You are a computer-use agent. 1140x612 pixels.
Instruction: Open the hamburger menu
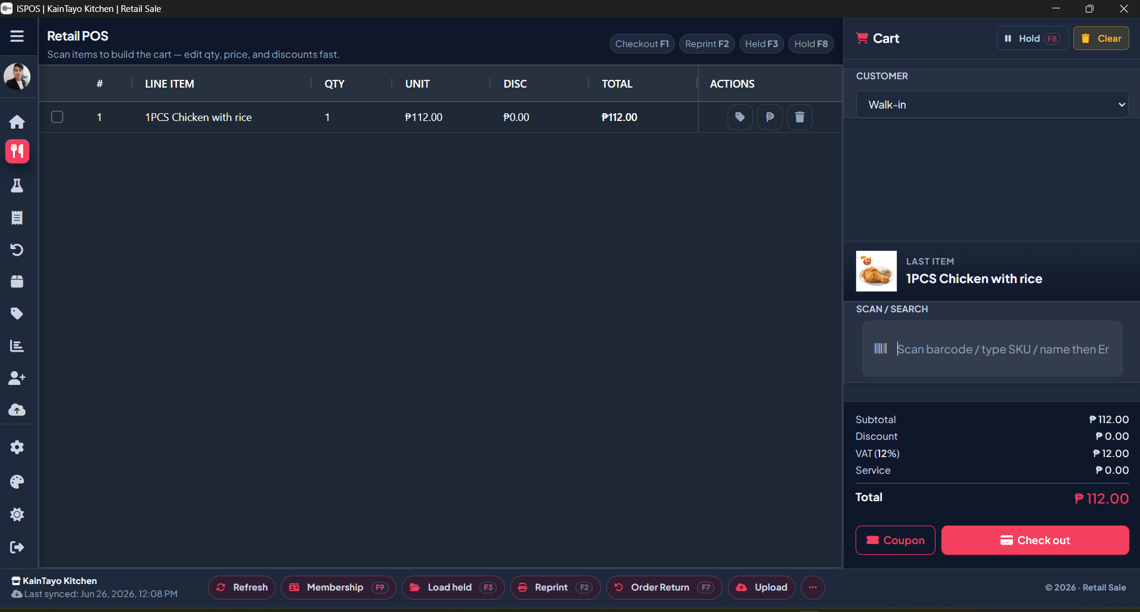(17, 36)
